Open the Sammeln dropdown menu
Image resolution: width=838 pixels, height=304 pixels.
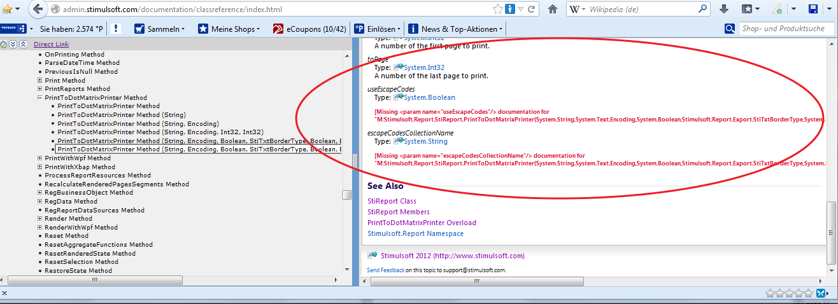click(x=160, y=29)
